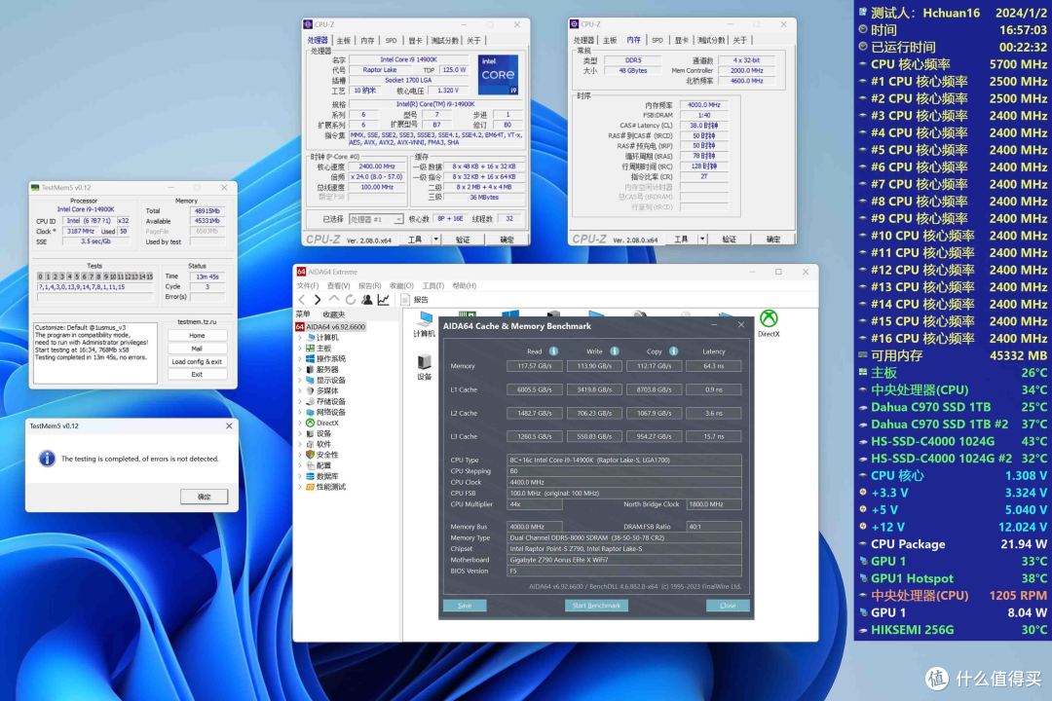The height and width of the screenshot is (701, 1052).
Task: Expand the 性能测试 tree node
Action: tap(300, 487)
